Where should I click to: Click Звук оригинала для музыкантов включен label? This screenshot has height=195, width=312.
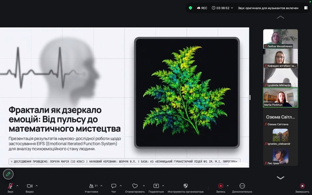268,8
